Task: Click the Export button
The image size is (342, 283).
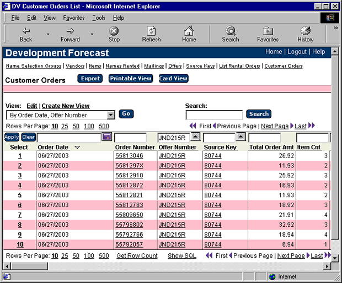Action: pyautogui.click(x=90, y=79)
